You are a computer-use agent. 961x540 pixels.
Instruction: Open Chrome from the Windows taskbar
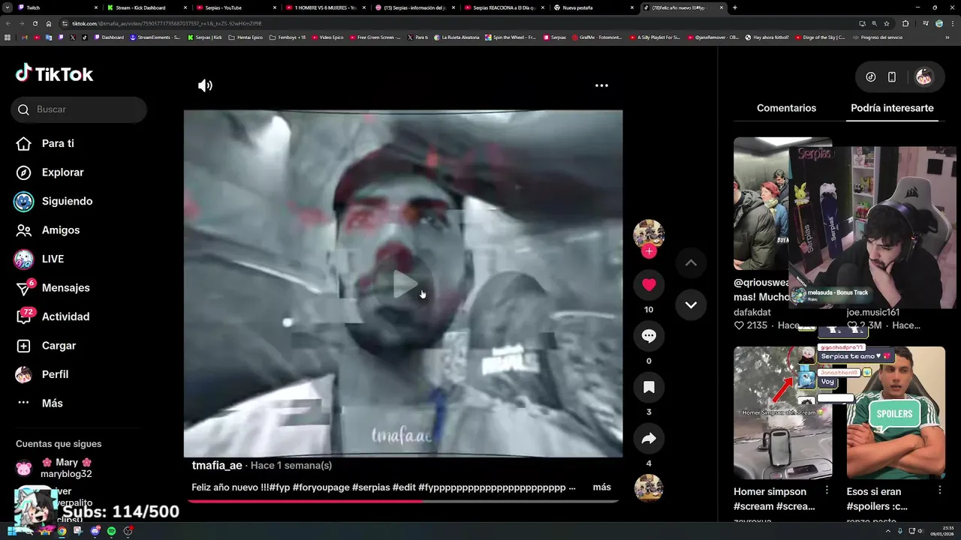coord(62,531)
